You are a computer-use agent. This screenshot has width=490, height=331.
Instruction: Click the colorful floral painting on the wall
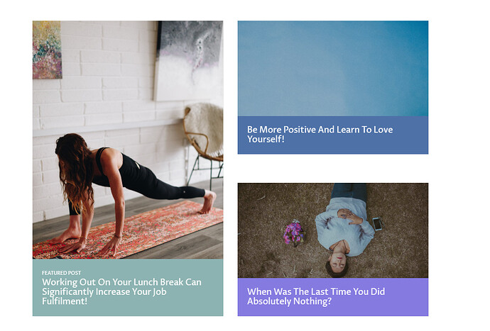tap(47, 50)
